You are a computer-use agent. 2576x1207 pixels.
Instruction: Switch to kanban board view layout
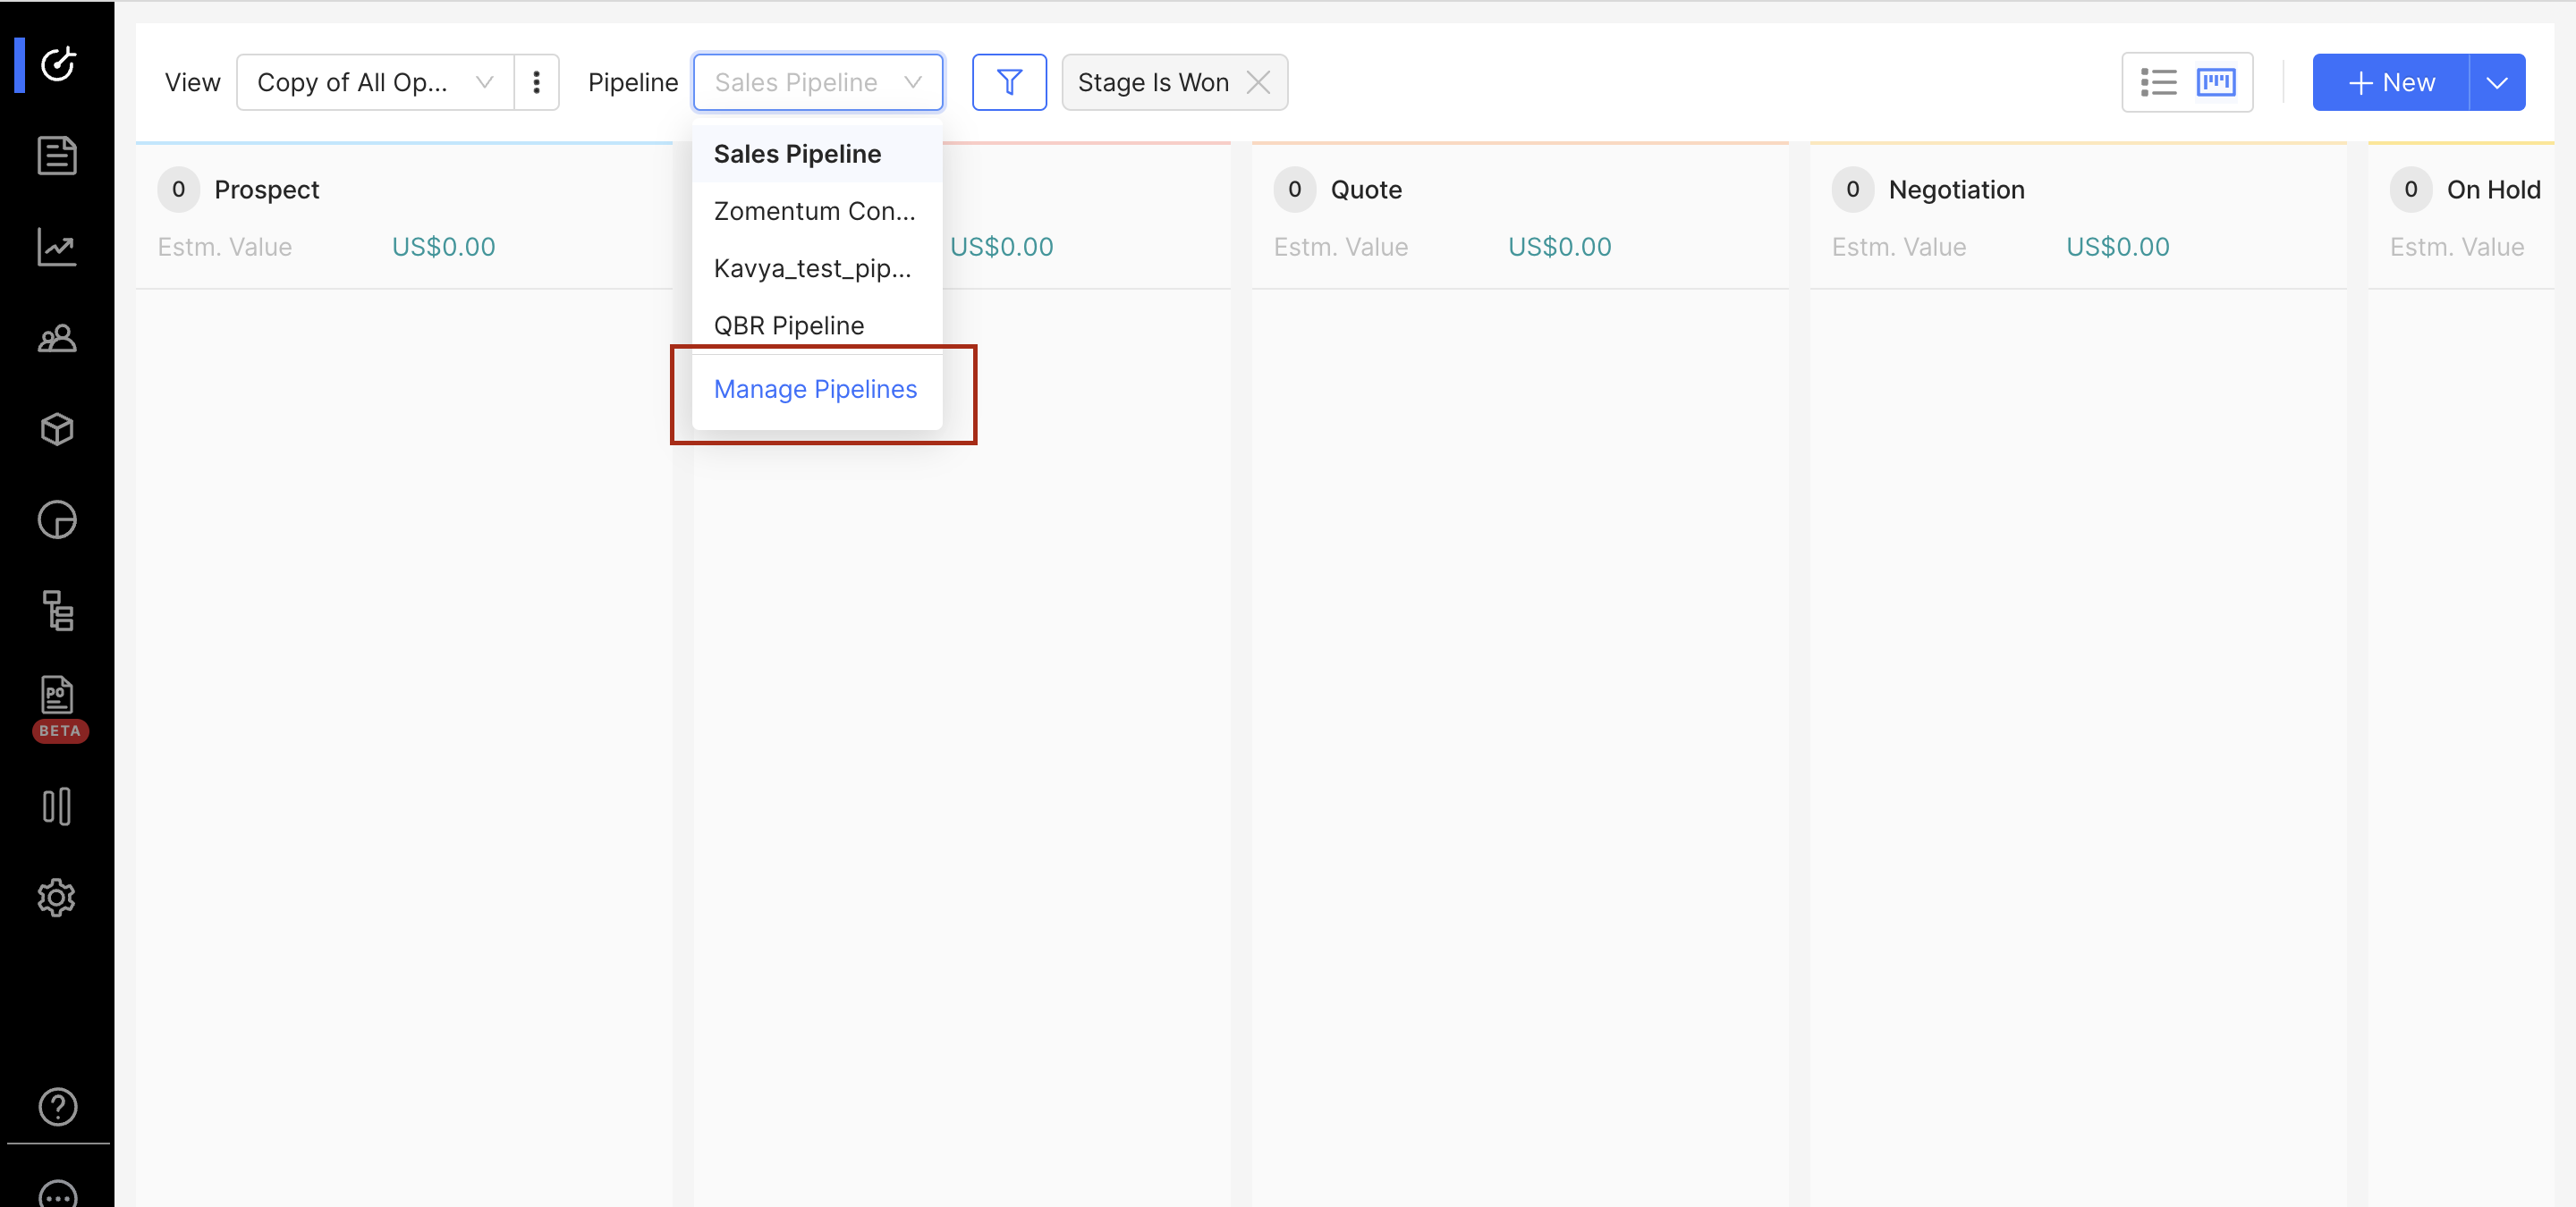coord(2215,82)
